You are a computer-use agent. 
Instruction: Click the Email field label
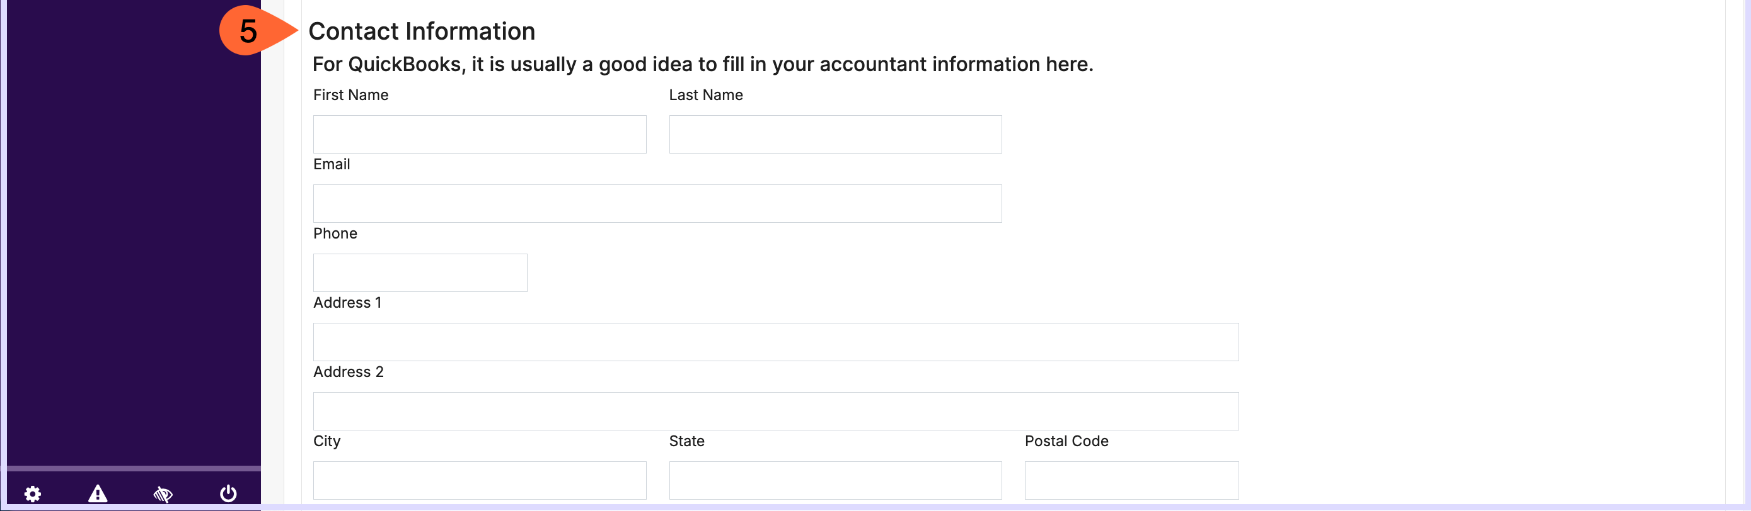[x=332, y=164]
